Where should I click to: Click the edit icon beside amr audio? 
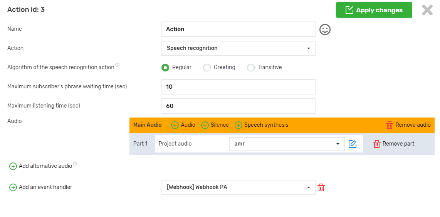tap(352, 144)
